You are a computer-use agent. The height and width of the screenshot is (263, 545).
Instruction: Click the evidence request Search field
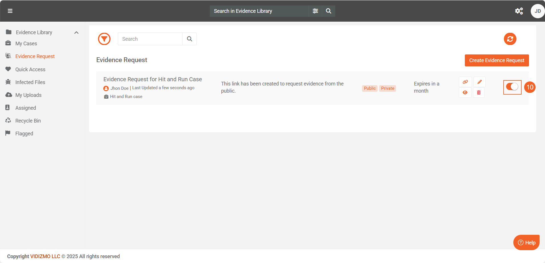tap(150, 39)
